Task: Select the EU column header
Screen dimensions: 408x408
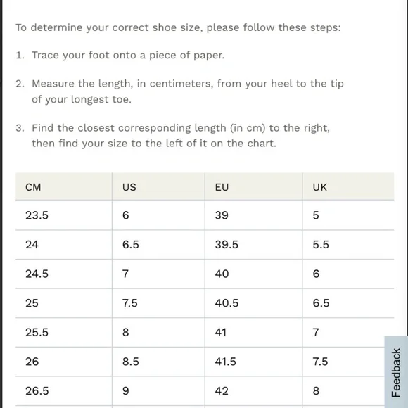Action: point(253,187)
